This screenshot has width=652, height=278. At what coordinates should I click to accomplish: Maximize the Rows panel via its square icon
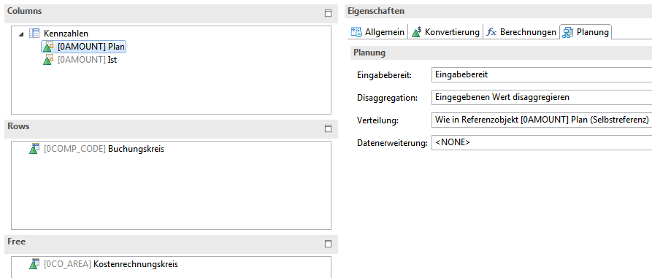coord(328,128)
